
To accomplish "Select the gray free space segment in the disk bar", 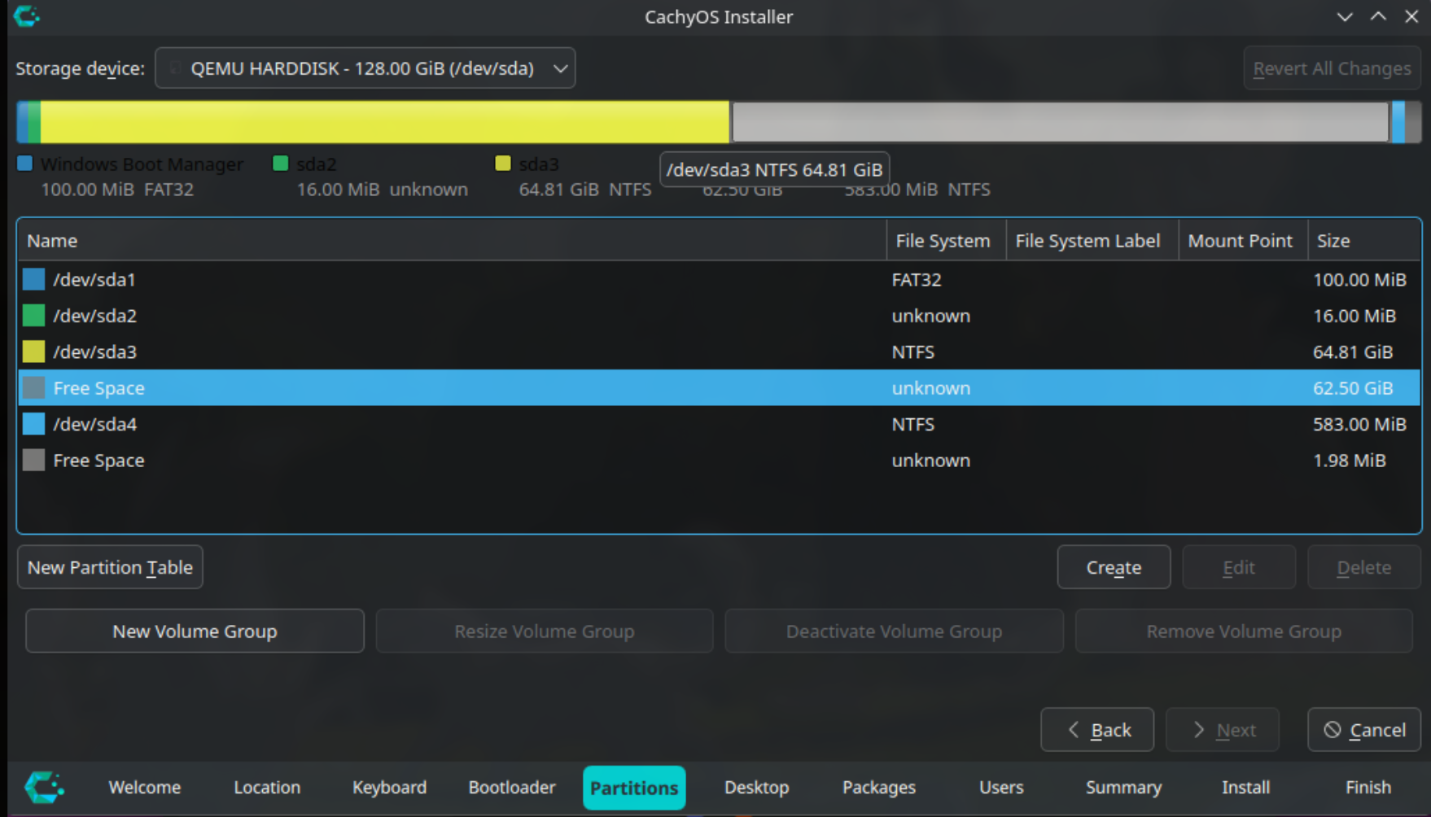I will 1061,122.
